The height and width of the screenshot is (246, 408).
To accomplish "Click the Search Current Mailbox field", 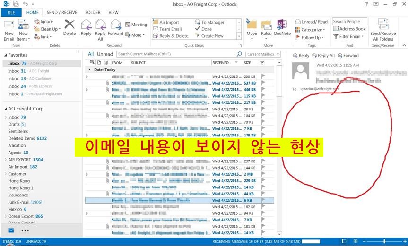I will point(176,54).
